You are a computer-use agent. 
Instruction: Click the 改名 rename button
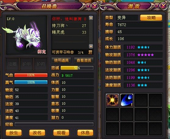[x=37, y=133]
